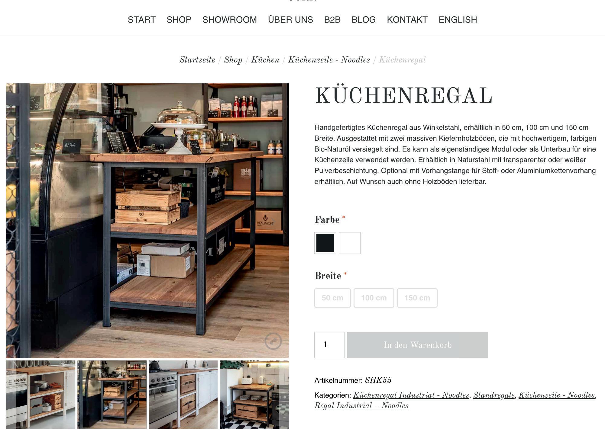Open the Regal Industrial – Noodles category link

(361, 406)
